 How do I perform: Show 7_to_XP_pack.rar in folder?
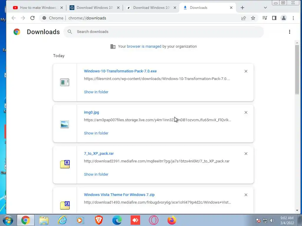pos(96,174)
